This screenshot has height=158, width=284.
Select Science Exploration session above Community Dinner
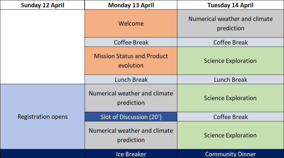pos(230,135)
